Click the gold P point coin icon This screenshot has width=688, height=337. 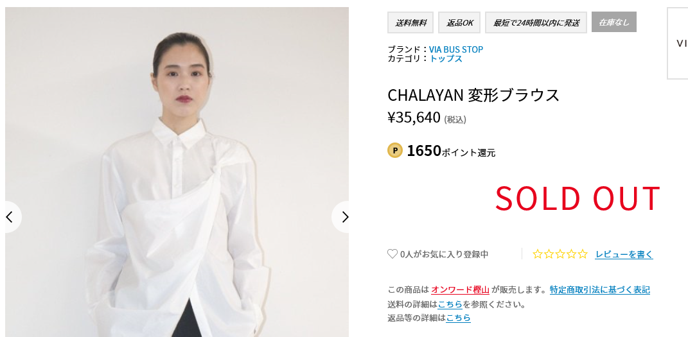click(x=395, y=150)
